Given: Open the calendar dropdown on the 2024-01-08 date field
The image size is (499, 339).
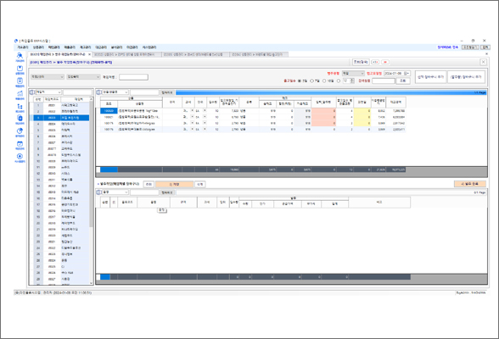Looking at the screenshot, I should click(407, 74).
